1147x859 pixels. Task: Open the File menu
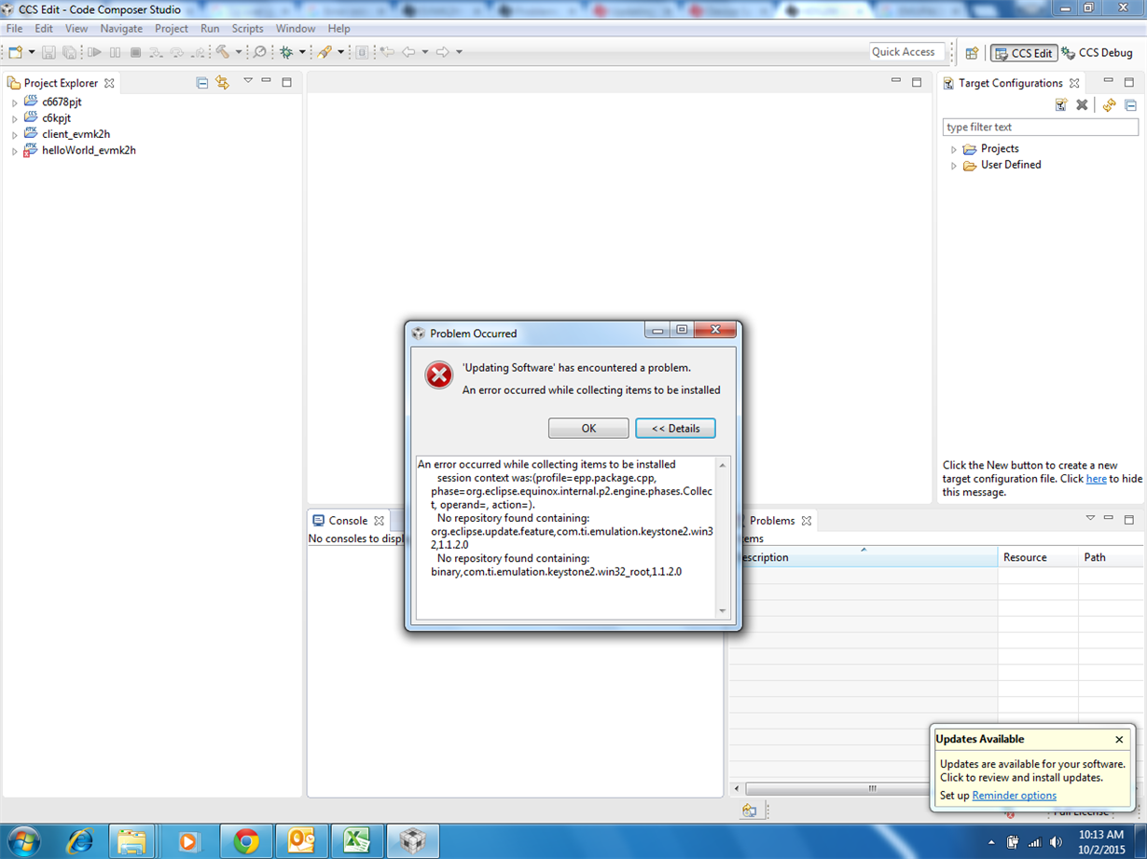tap(14, 29)
